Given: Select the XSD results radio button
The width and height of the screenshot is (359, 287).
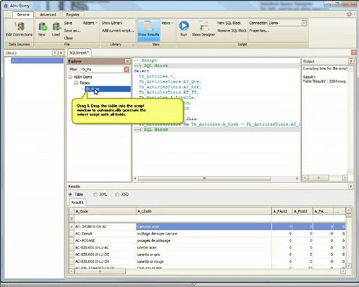Looking at the screenshot, I should pos(117,195).
